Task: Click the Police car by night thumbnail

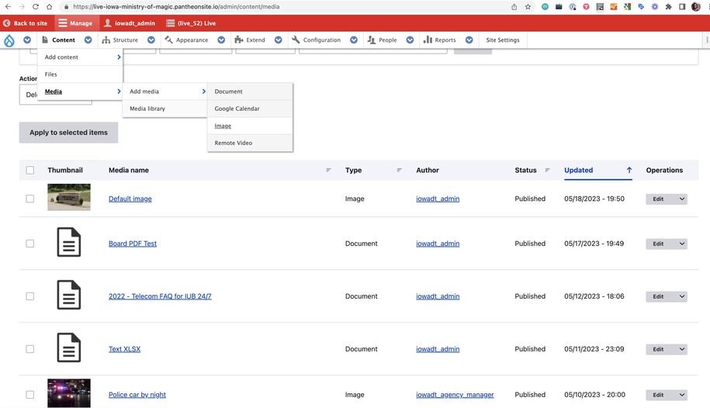Action: [x=69, y=393]
